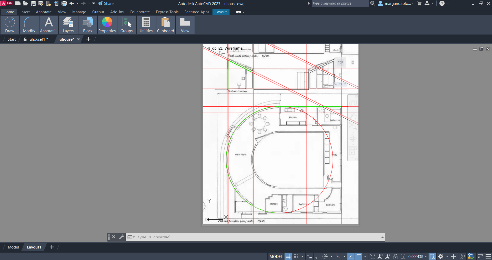Click the Share button in title bar
The height and width of the screenshot is (260, 492).
pos(106,4)
